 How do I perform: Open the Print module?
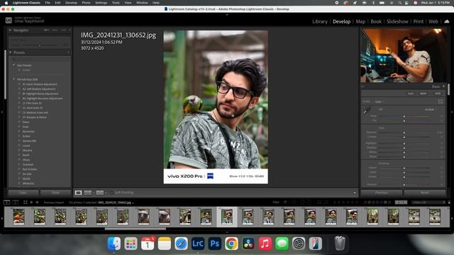pyautogui.click(x=418, y=21)
